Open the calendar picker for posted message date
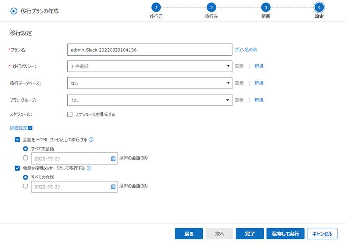 (x=113, y=187)
